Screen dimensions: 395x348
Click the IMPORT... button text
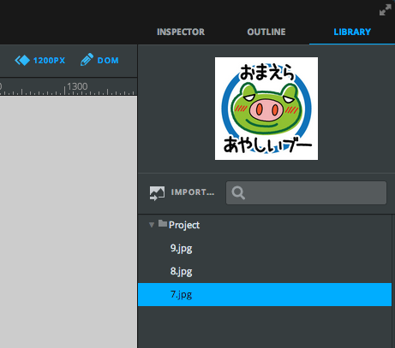tap(193, 192)
